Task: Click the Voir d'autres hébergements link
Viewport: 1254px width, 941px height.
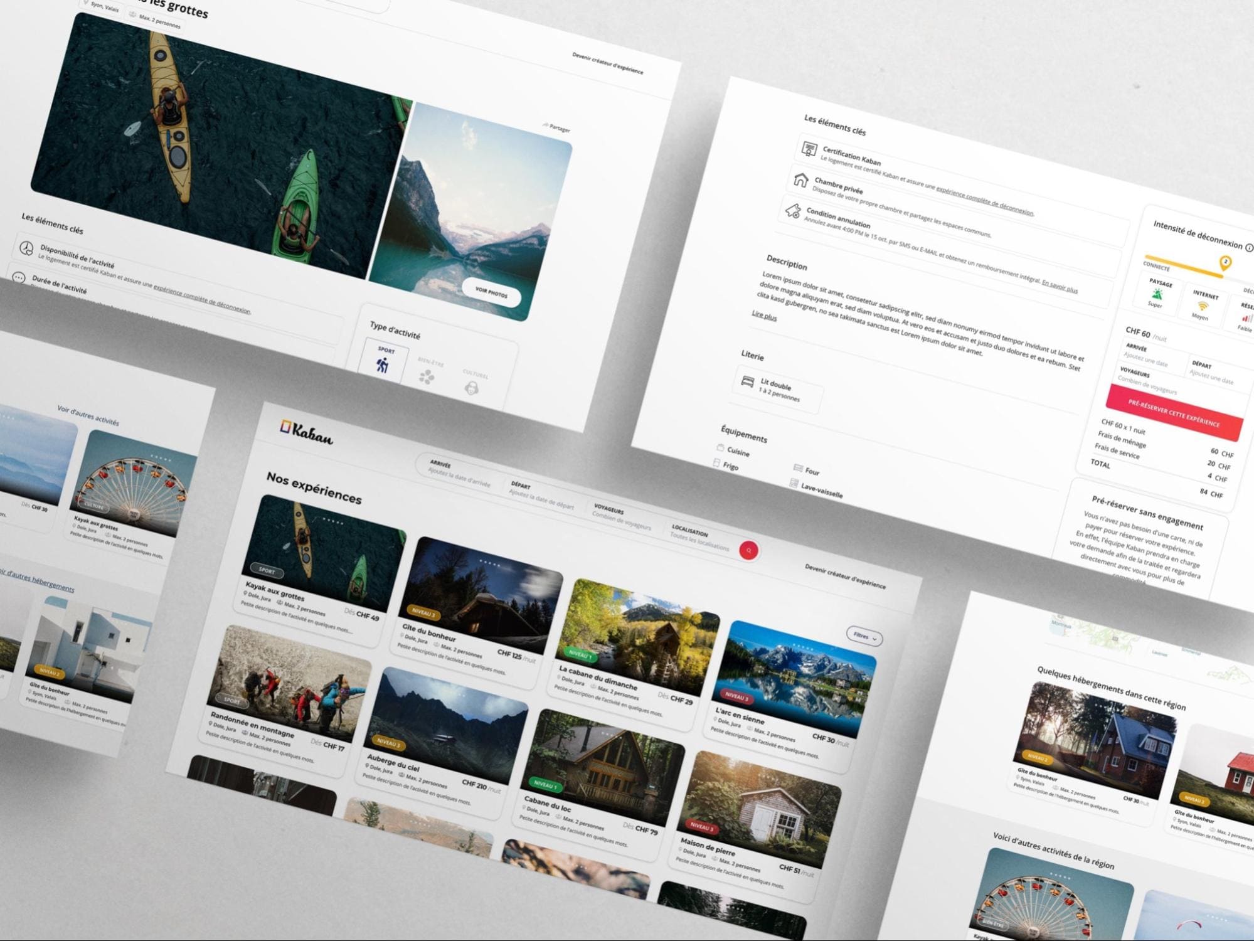Action: [36, 580]
